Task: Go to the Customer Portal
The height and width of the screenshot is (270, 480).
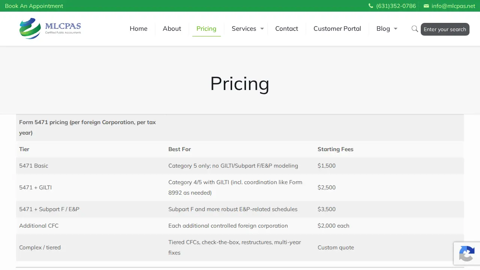Action: tap(337, 28)
